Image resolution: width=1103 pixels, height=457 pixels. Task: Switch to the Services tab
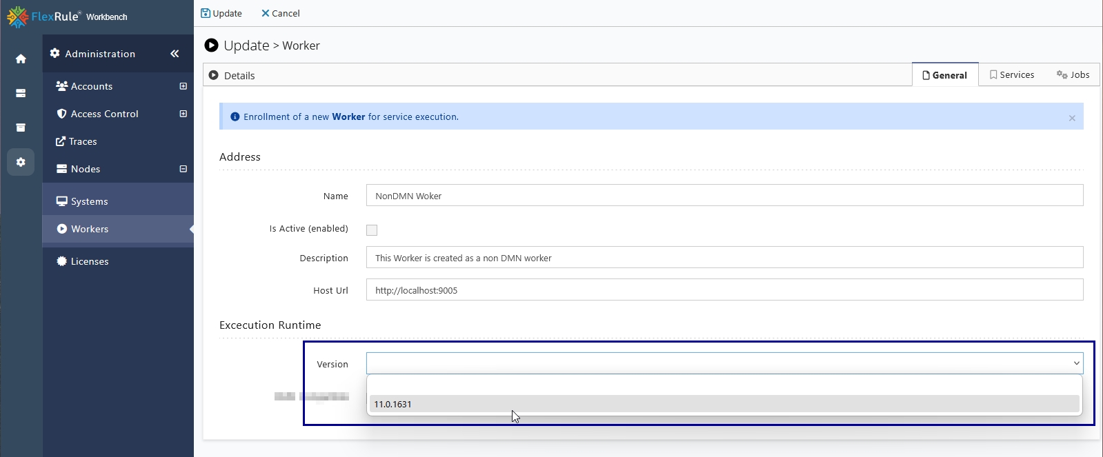1012,74
